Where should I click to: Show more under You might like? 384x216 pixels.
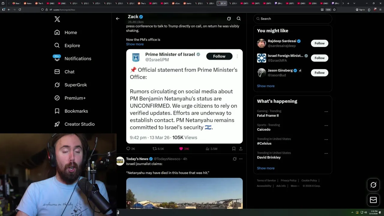(x=266, y=86)
